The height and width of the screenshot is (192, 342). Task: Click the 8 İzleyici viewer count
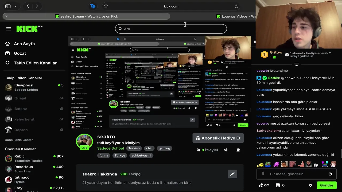point(207,150)
